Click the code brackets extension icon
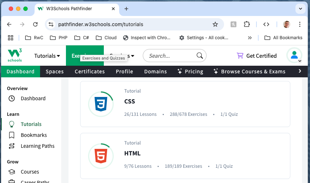Viewport: 310px width, 183px height. [266, 24]
